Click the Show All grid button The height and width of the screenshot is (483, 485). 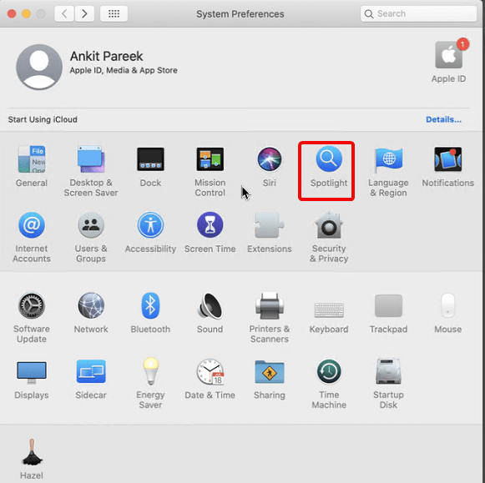tap(114, 13)
